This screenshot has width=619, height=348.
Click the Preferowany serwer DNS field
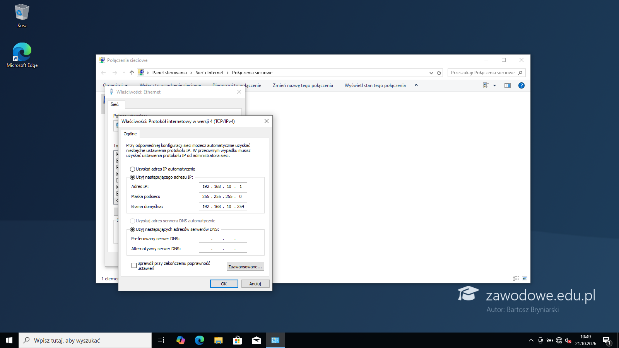pyautogui.click(x=223, y=239)
